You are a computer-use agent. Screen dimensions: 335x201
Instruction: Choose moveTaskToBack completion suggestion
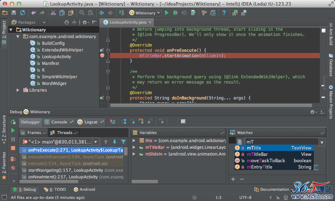(274, 161)
